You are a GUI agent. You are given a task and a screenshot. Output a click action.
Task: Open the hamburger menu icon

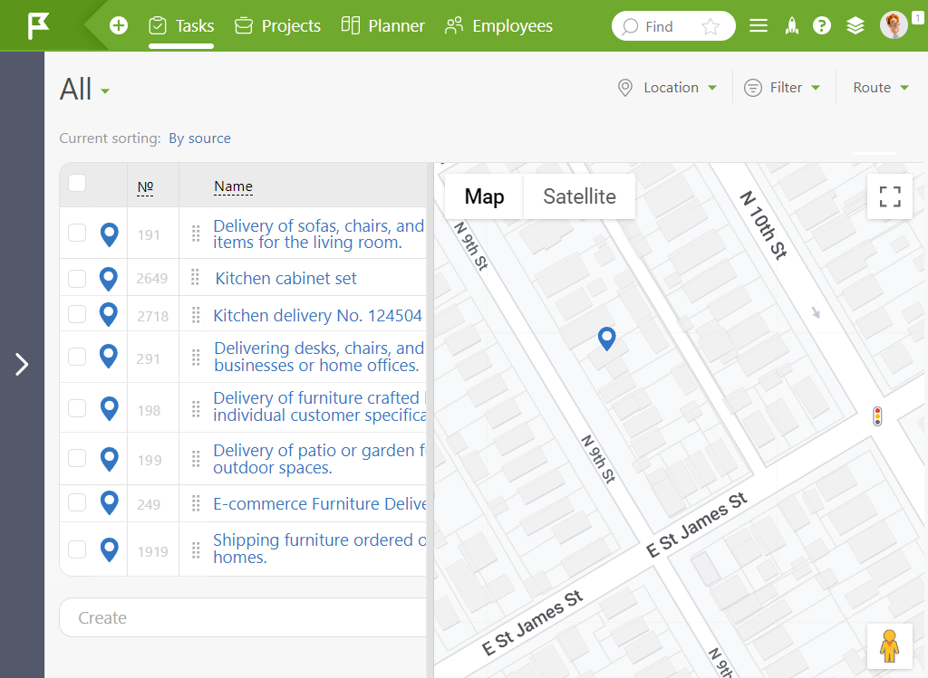point(759,26)
